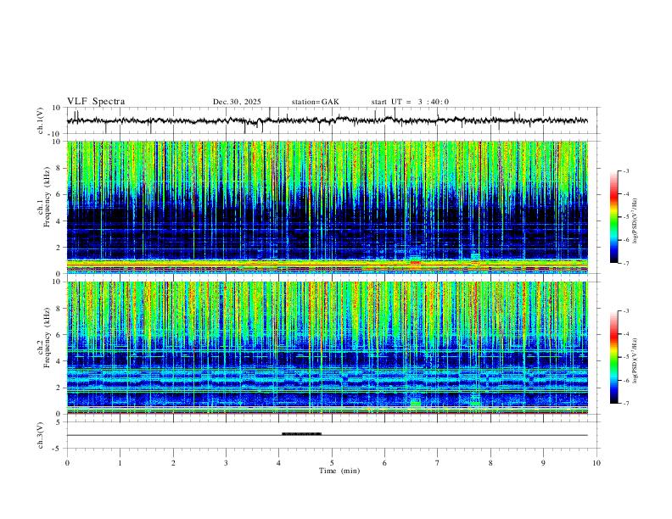Click the "station=GAK" label
Image resolution: width=672 pixels, height=519 pixels.
[x=315, y=102]
